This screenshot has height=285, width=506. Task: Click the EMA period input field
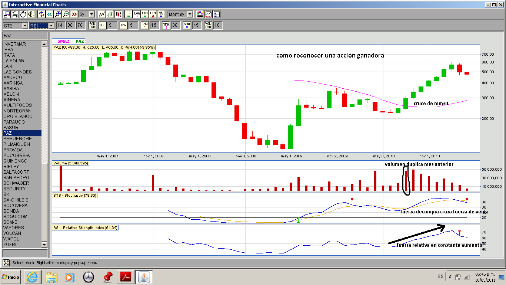133,25
